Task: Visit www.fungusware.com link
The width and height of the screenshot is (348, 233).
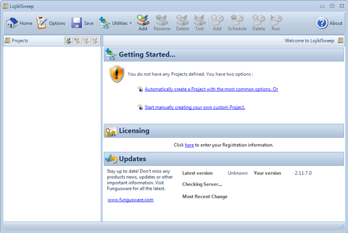Action: pyautogui.click(x=130, y=199)
